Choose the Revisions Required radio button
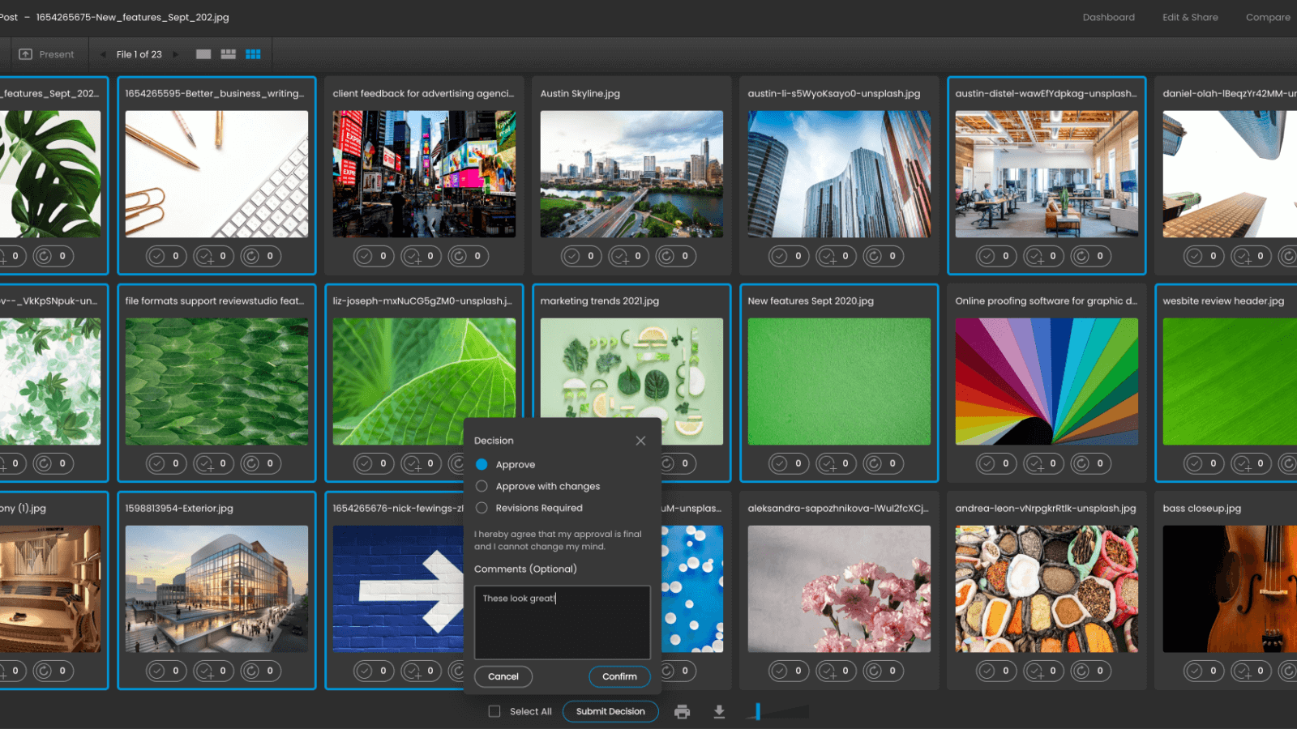Viewport: 1297px width, 729px height. [482, 508]
